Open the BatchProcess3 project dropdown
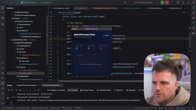This screenshot has height=110, width=196. (29, 2)
